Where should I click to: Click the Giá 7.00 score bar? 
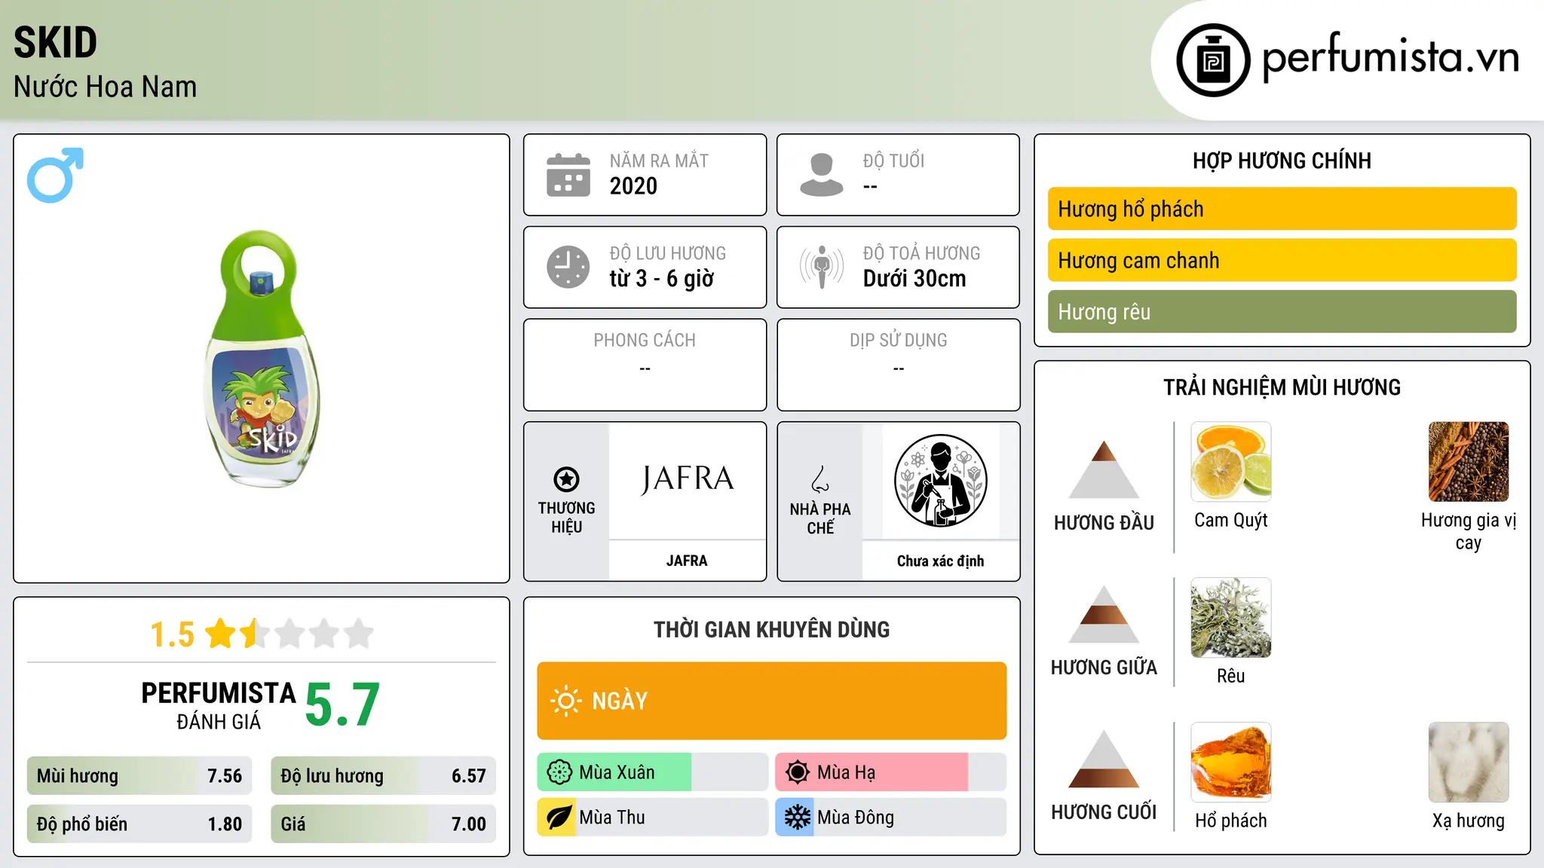click(x=383, y=824)
